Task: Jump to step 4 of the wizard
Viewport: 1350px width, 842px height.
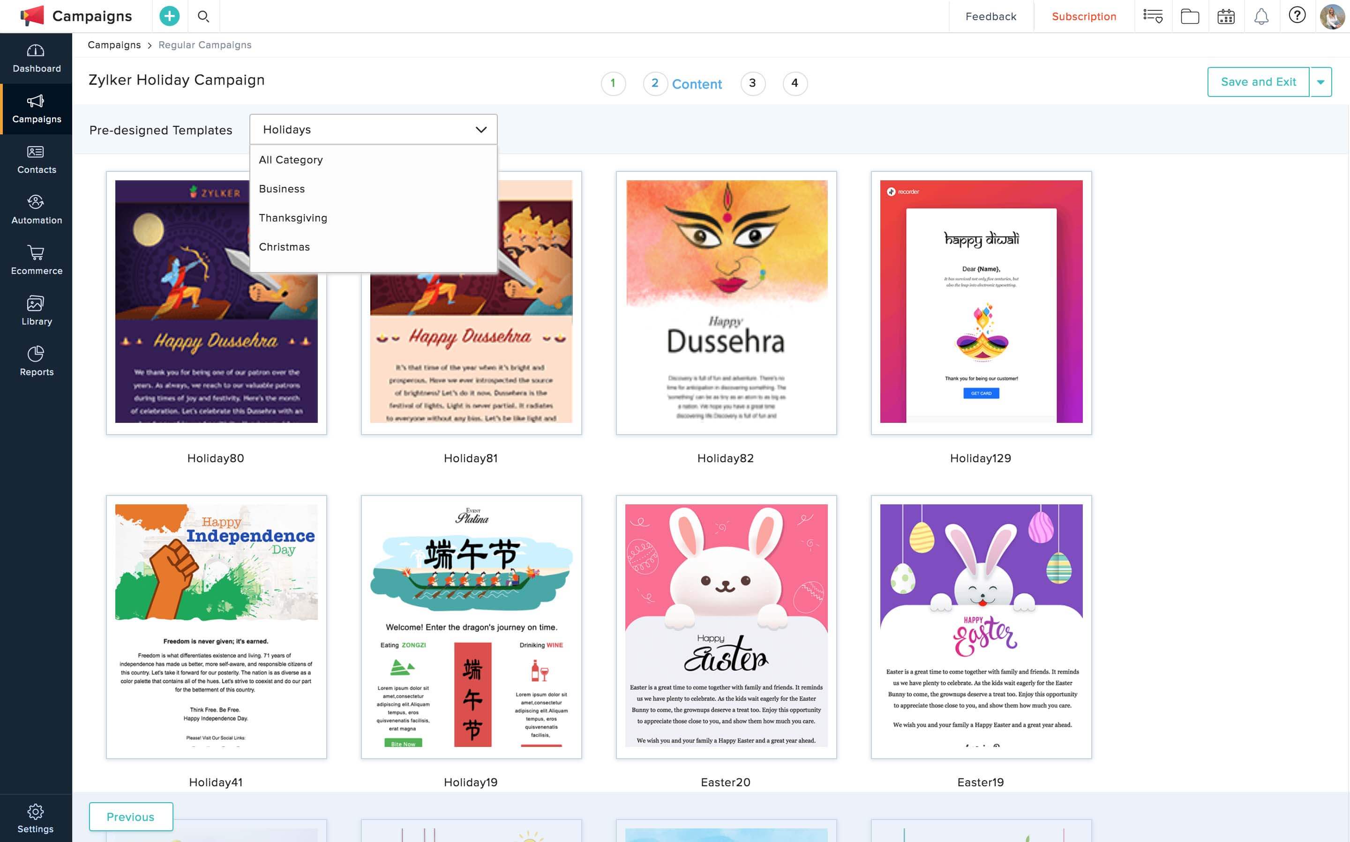Action: click(x=795, y=83)
